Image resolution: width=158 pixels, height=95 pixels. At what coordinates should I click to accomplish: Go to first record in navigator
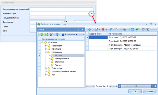point(87,86)
